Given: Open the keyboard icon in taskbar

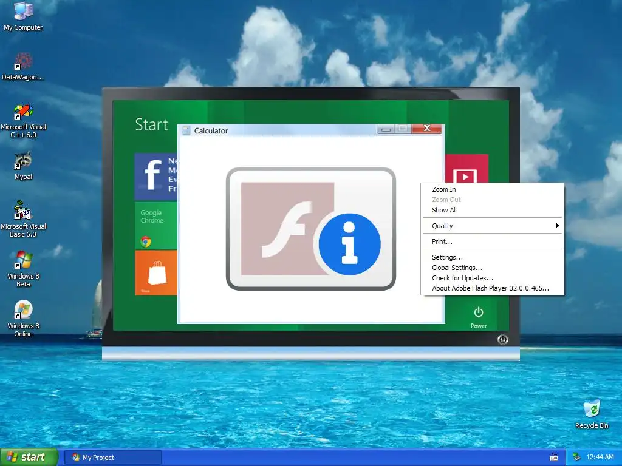Looking at the screenshot, I should coord(554,458).
